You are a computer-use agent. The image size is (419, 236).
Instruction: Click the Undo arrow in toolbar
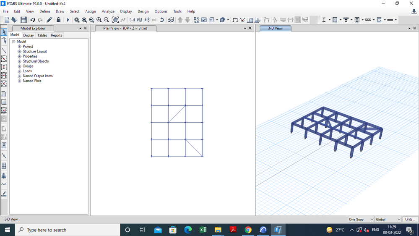point(33,20)
